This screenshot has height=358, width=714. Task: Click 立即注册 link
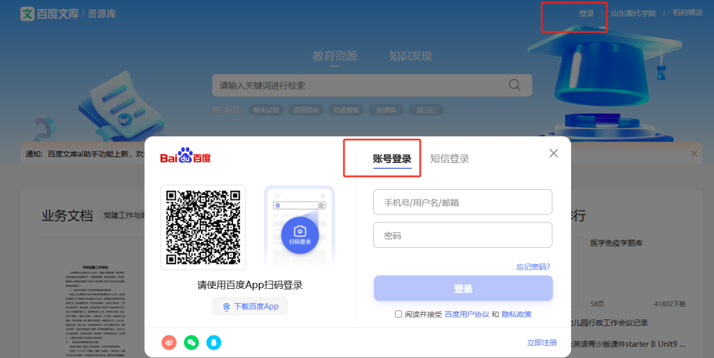pos(542,342)
